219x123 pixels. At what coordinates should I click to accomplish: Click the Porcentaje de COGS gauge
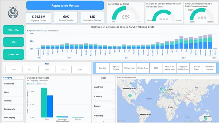[x=126, y=13]
